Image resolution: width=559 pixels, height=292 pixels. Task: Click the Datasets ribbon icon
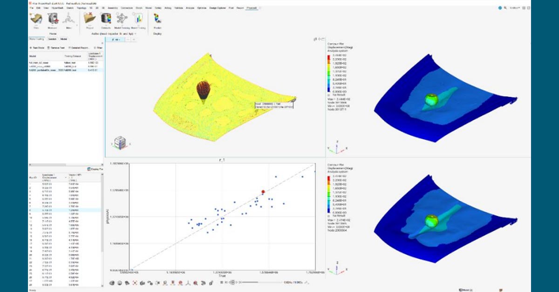point(106,20)
